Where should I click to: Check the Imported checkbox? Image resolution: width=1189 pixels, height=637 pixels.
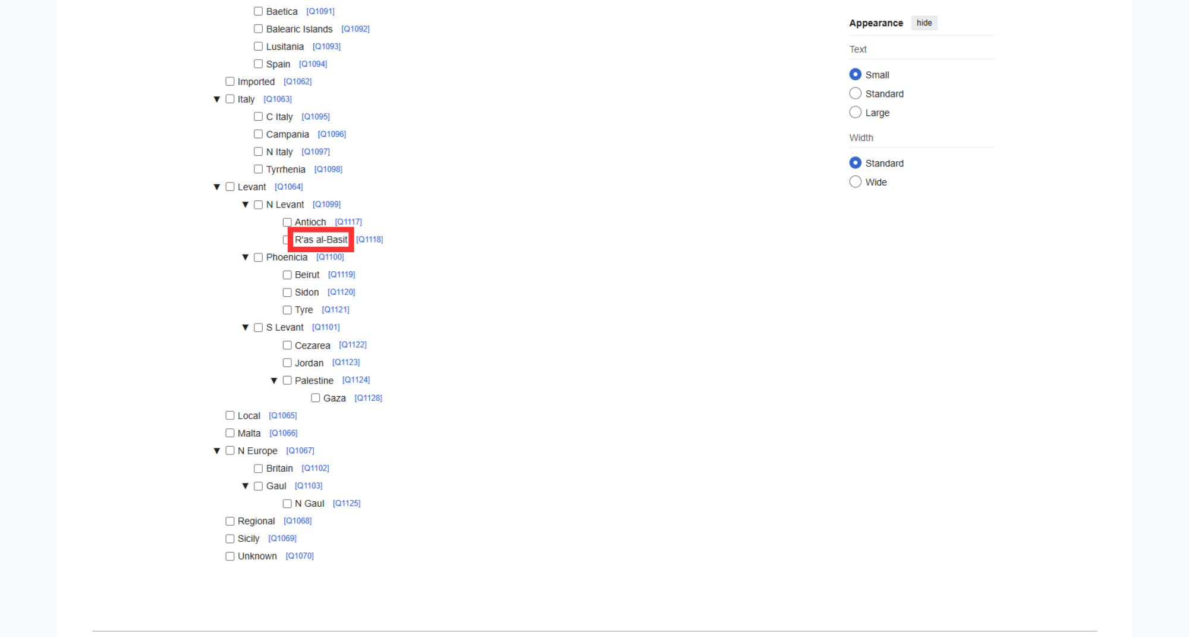(229, 81)
